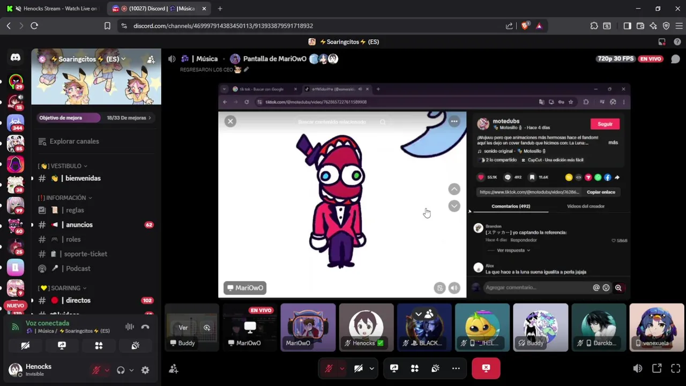The image size is (686, 386).
Task: Open Brave Leo AI sparkle icon
Action: coord(653,26)
